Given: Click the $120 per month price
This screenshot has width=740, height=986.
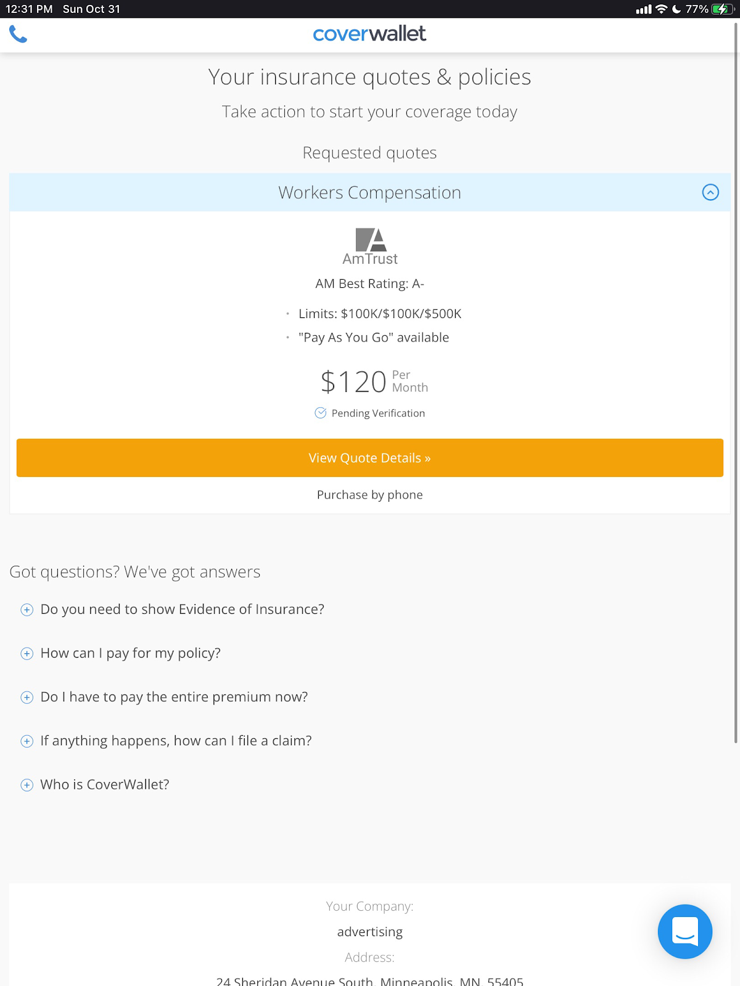Looking at the screenshot, I should [373, 382].
